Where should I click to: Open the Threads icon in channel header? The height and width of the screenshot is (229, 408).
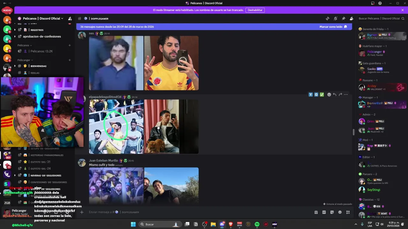pos(327,18)
